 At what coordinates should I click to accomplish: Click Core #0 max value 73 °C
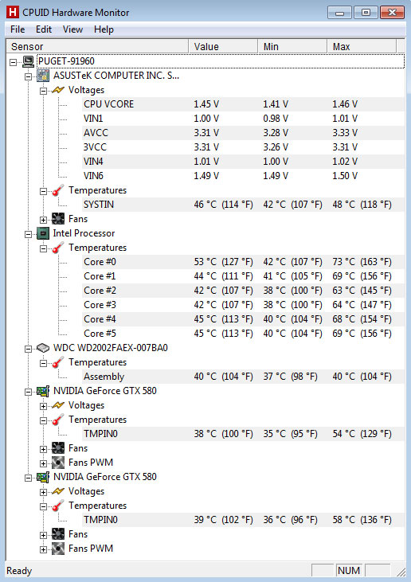(362, 262)
